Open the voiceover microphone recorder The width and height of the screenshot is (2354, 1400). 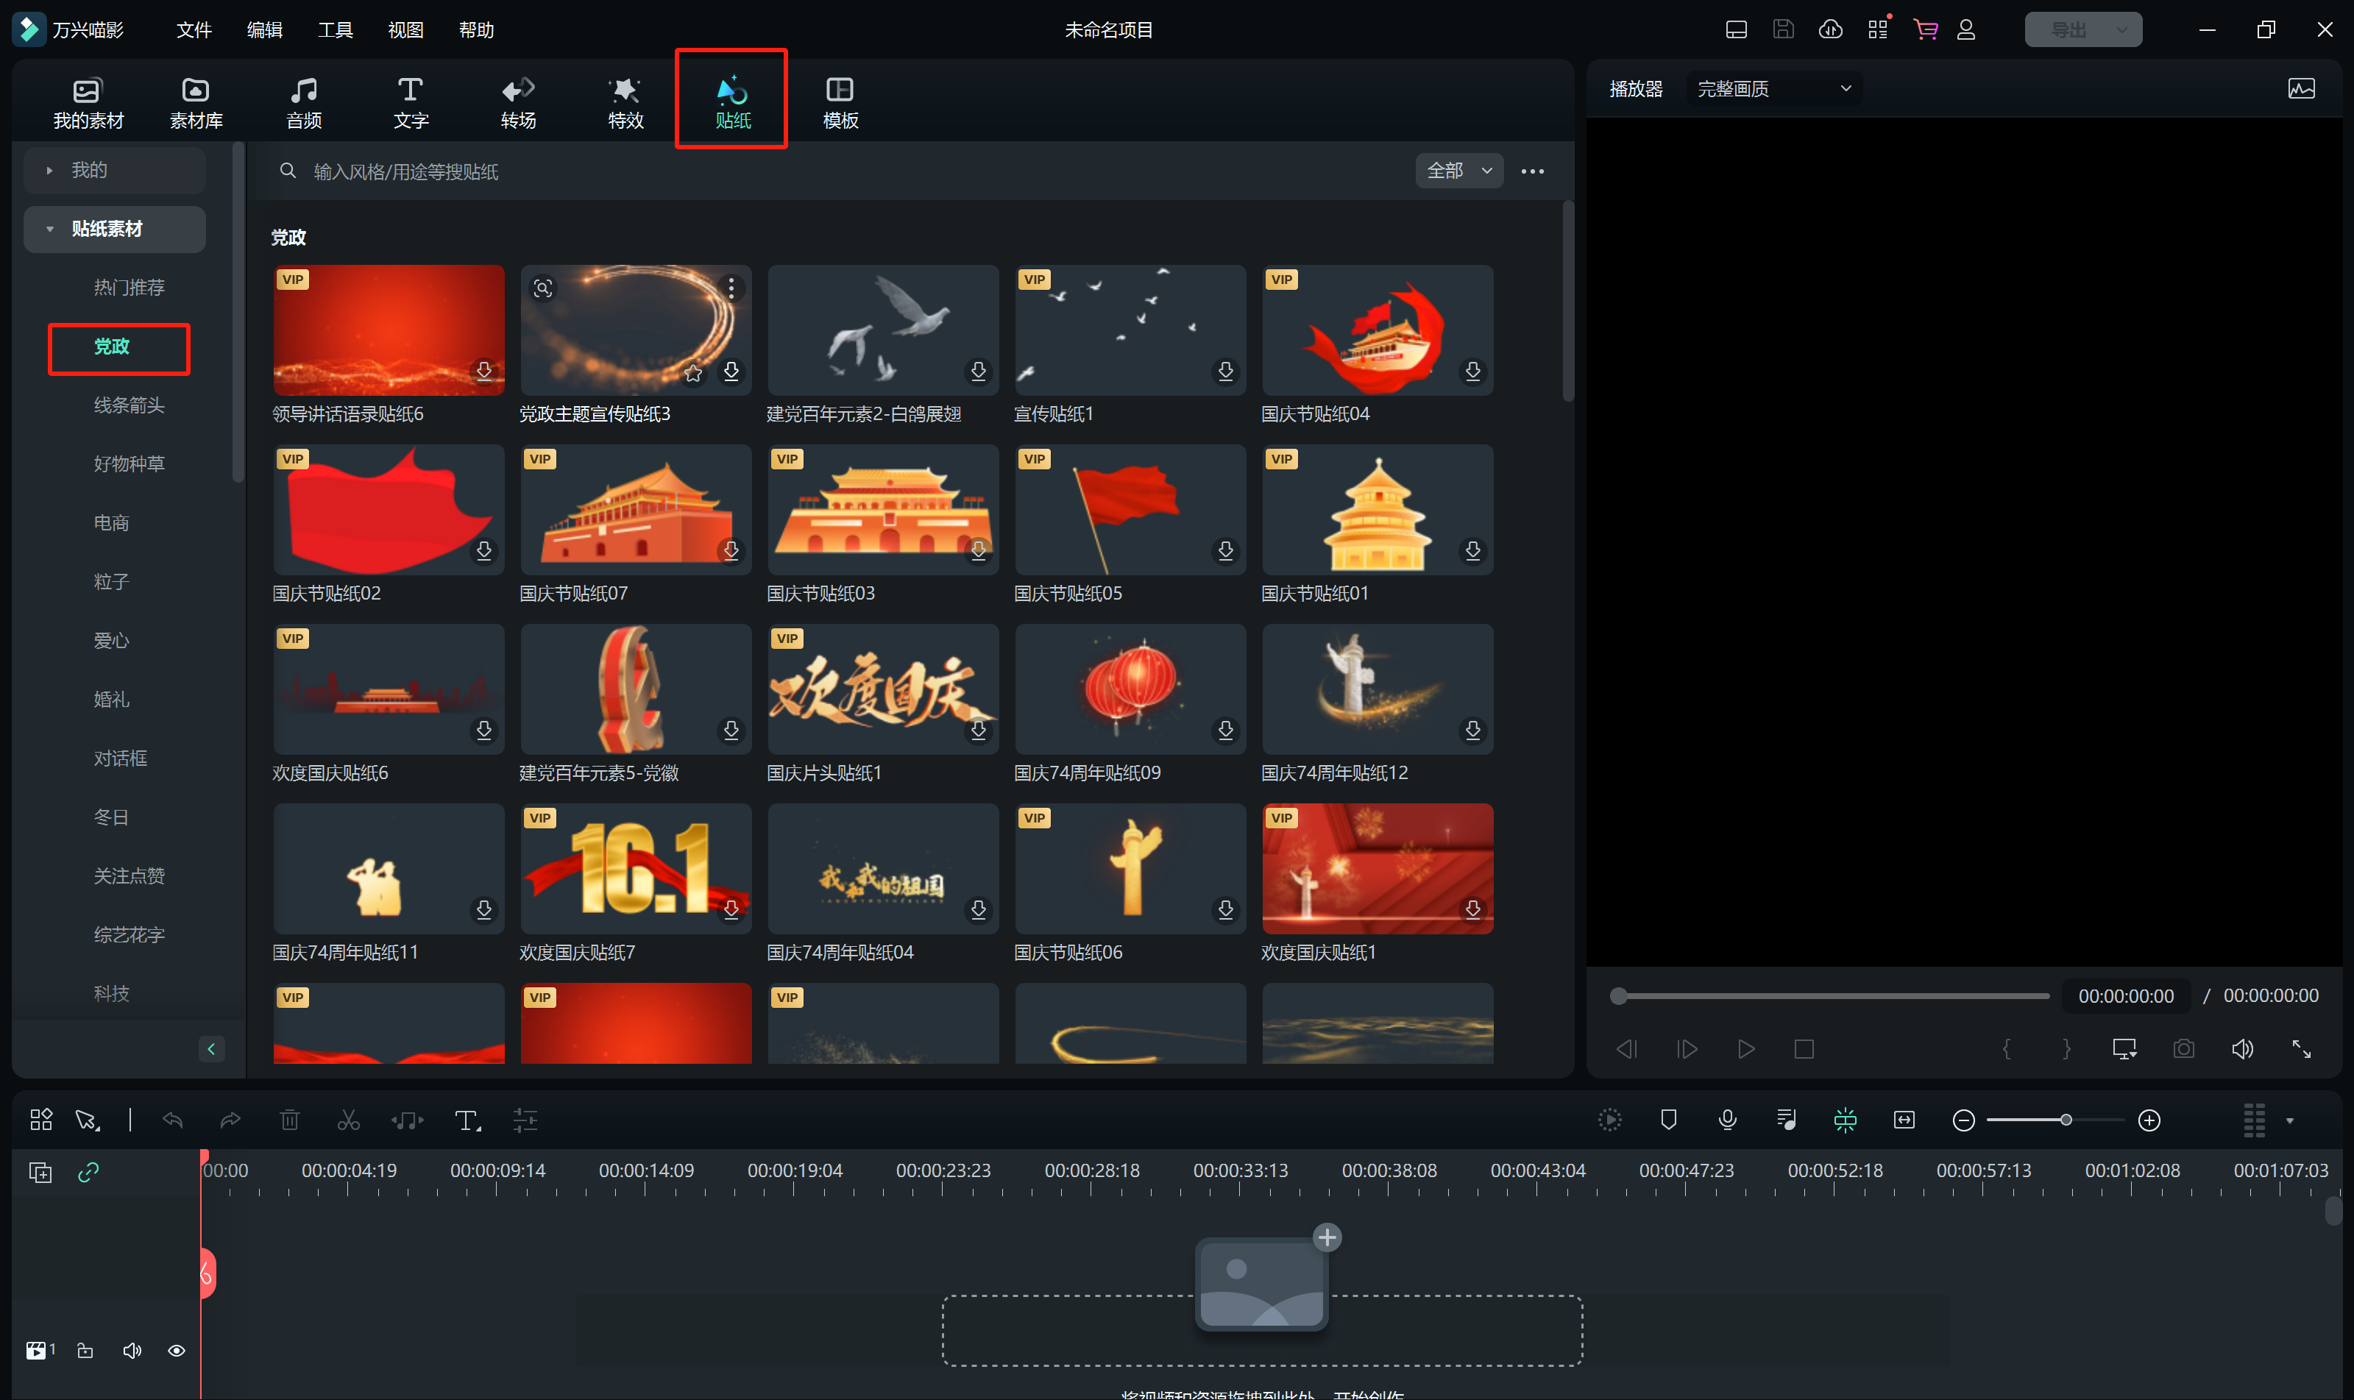(1726, 1120)
